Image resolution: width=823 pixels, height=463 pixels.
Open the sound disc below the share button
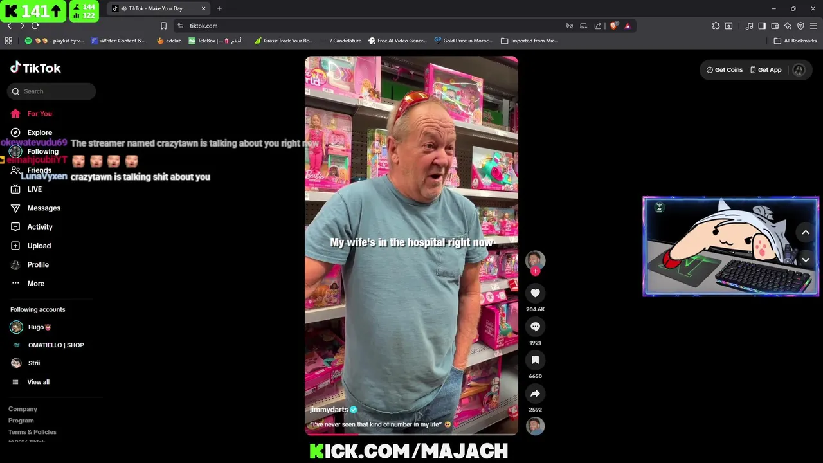[x=535, y=426]
